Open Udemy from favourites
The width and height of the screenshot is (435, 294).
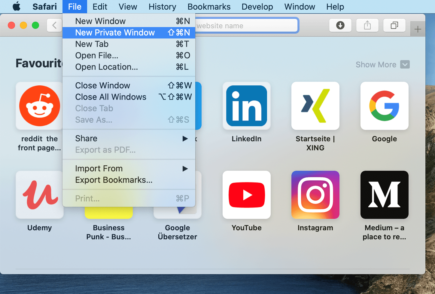[39, 194]
